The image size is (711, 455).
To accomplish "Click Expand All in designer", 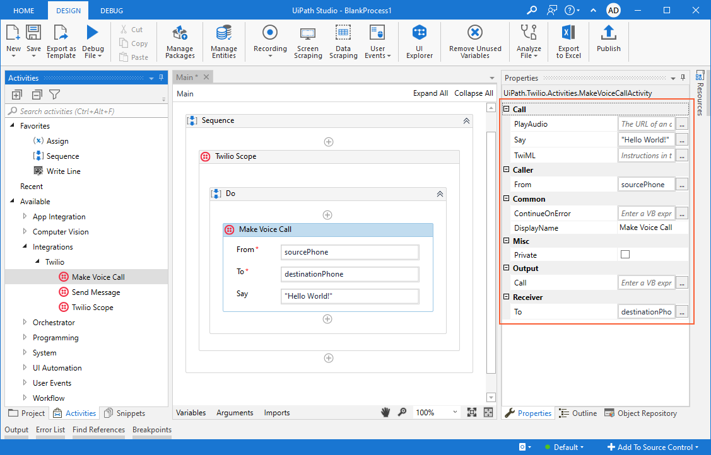I will (430, 93).
